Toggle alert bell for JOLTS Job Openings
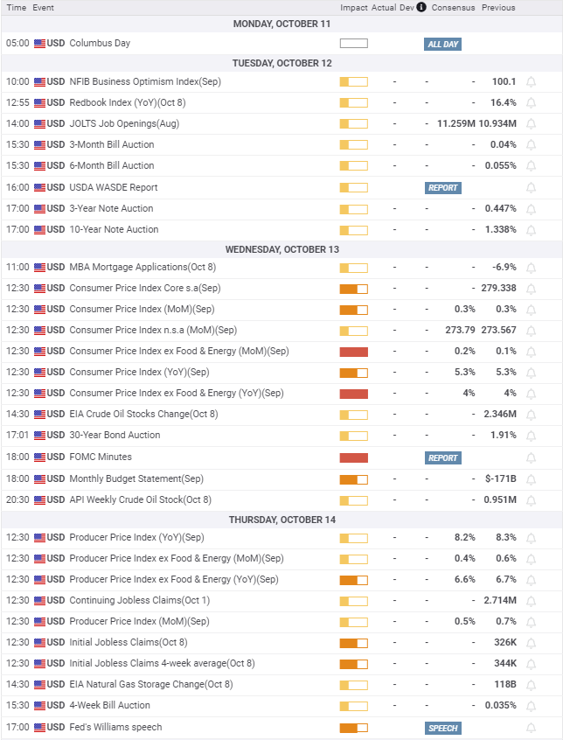This screenshot has height=740, width=563. click(531, 124)
